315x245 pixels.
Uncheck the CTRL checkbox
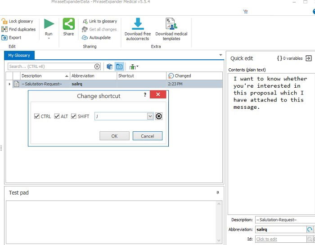coord(37,116)
